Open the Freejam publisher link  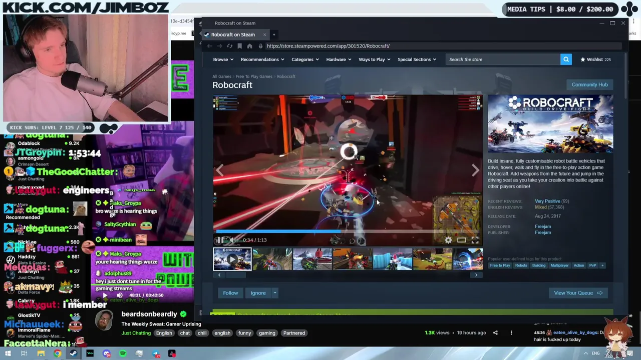543,232
